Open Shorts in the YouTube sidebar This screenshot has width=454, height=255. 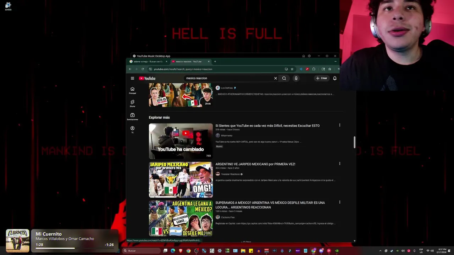[x=132, y=103]
